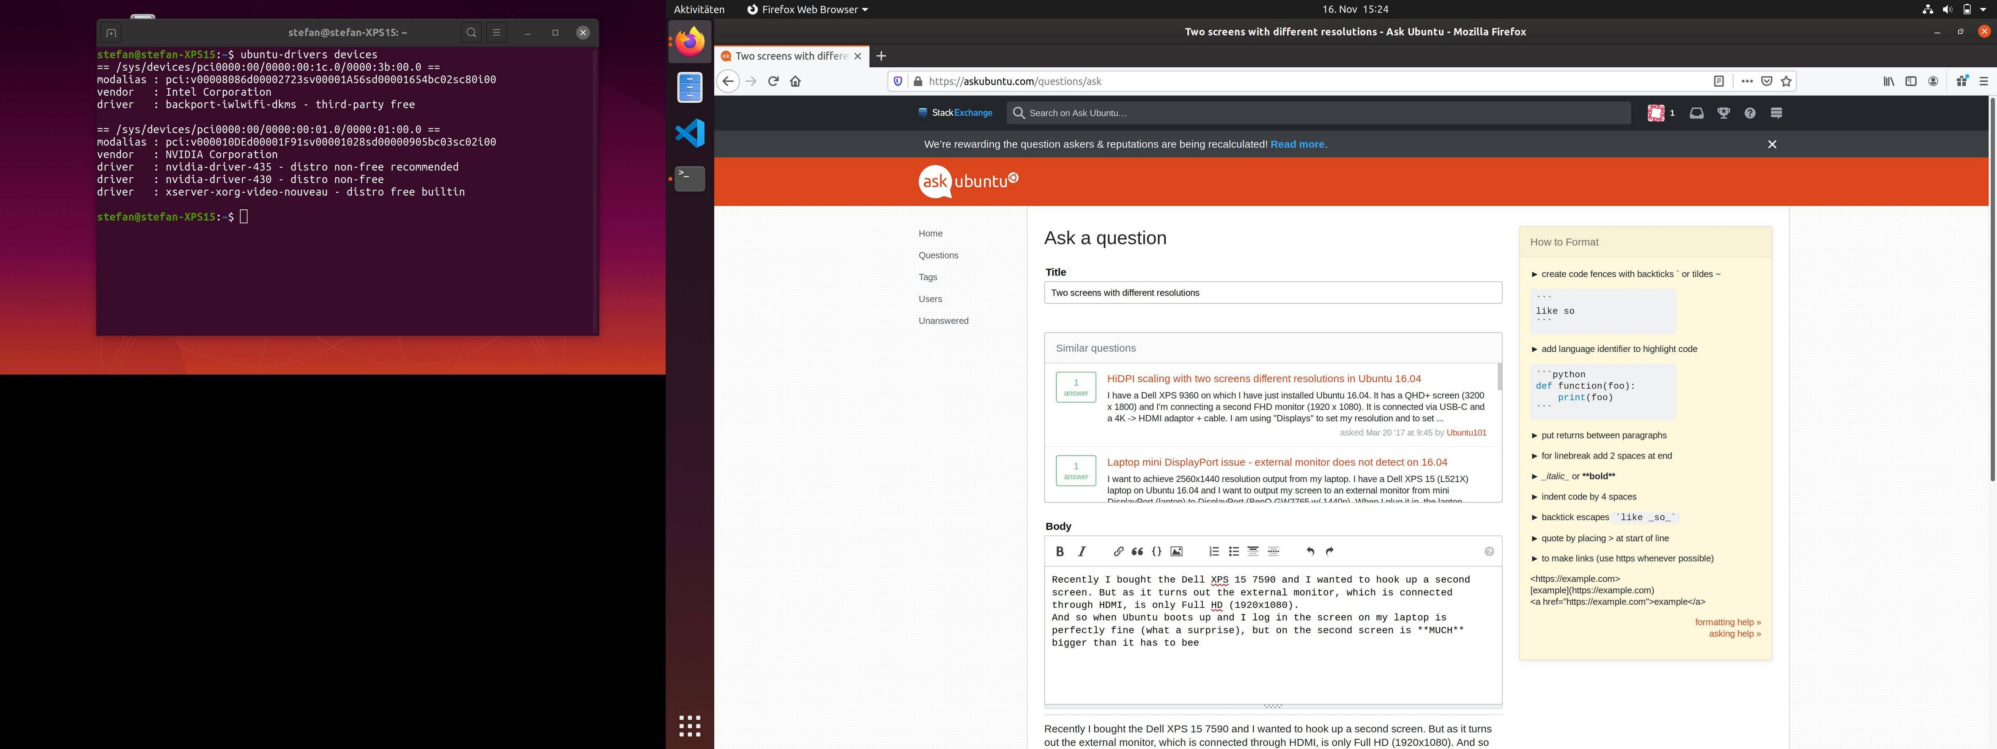Open the system status menu arrow
Screen dimensions: 1997x749
(x=1983, y=9)
